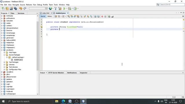The image size is (185, 104).
Task: Select the Configuration Files folder
Action: [x=15, y=69]
